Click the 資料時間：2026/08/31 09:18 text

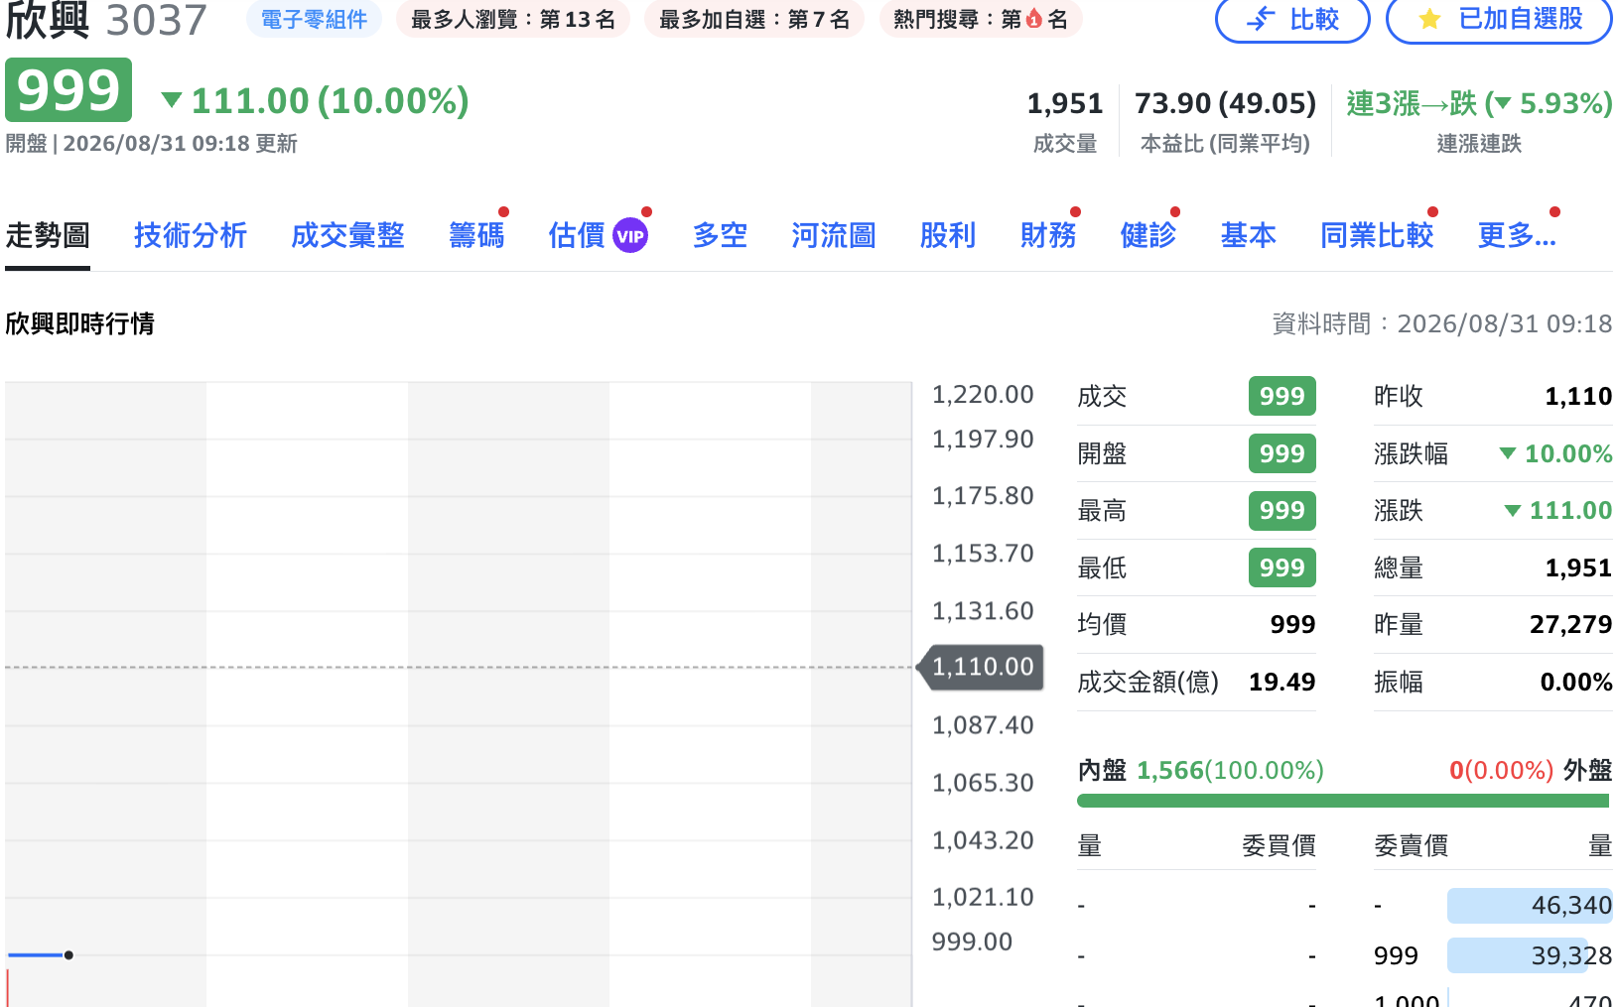1442,323
